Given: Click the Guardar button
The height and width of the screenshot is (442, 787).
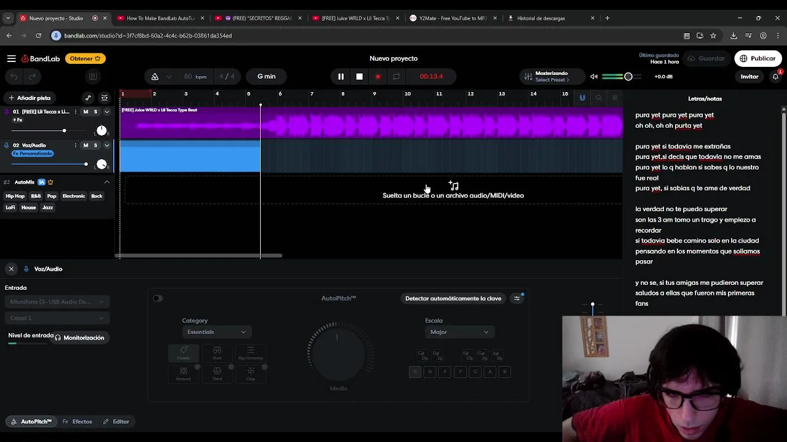Looking at the screenshot, I should (x=706, y=59).
